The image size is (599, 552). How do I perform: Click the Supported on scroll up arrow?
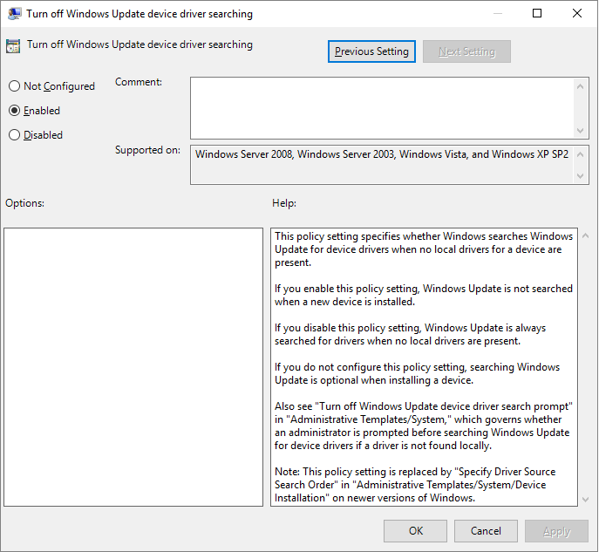(581, 154)
